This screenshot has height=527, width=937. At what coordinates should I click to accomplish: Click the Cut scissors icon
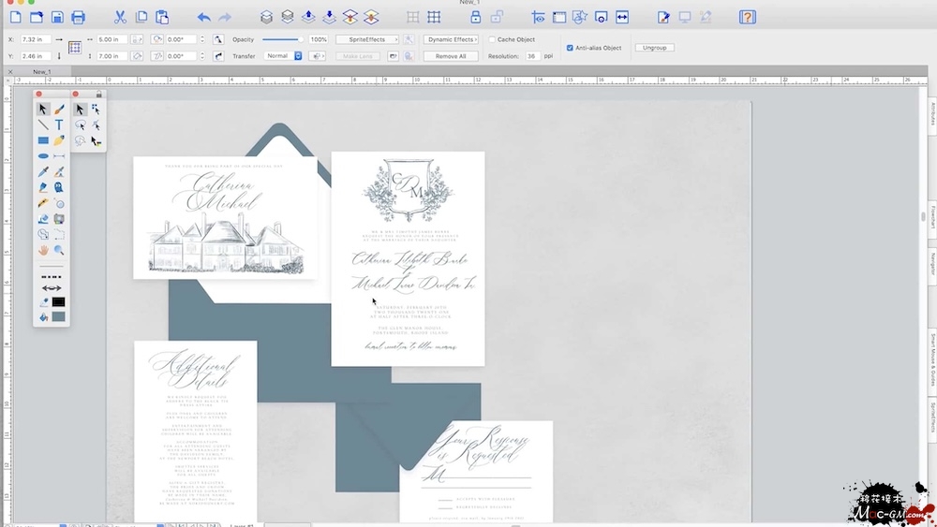click(x=120, y=17)
